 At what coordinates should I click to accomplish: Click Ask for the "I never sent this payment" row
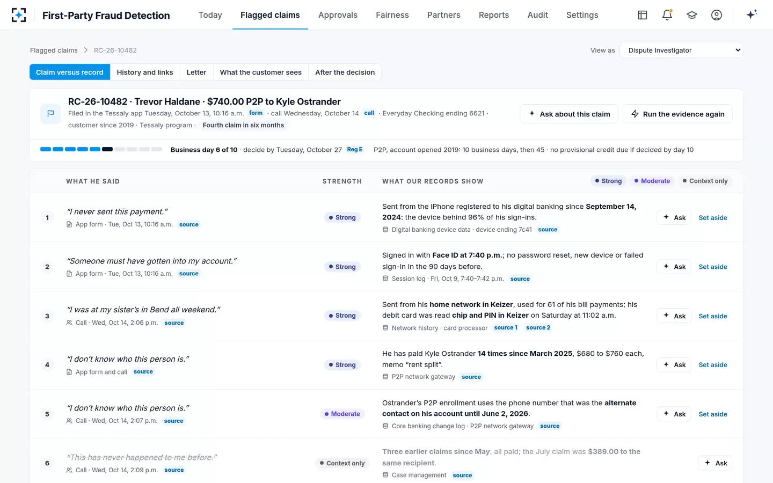click(674, 217)
